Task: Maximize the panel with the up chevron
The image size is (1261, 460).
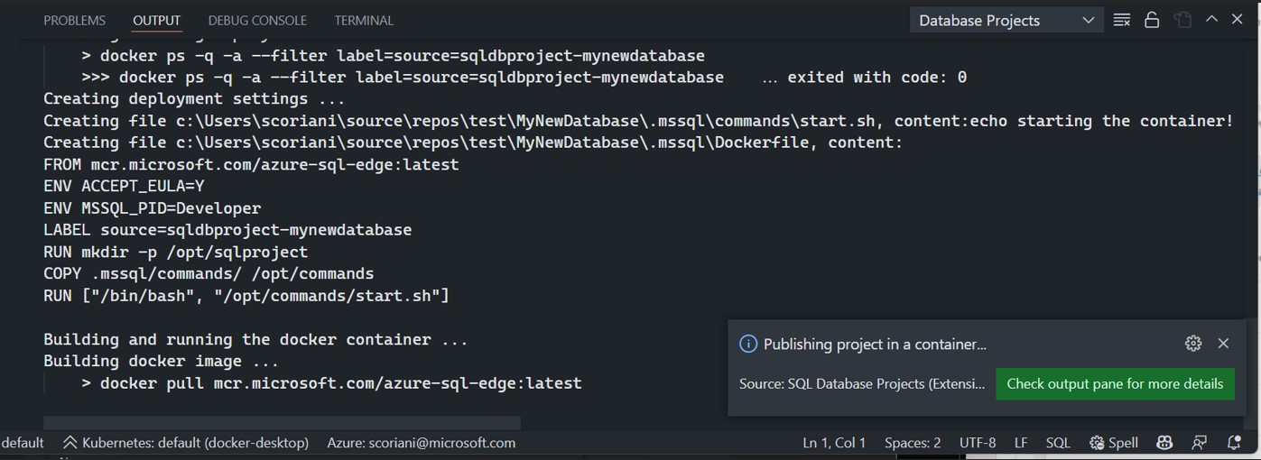Action: point(1212,20)
